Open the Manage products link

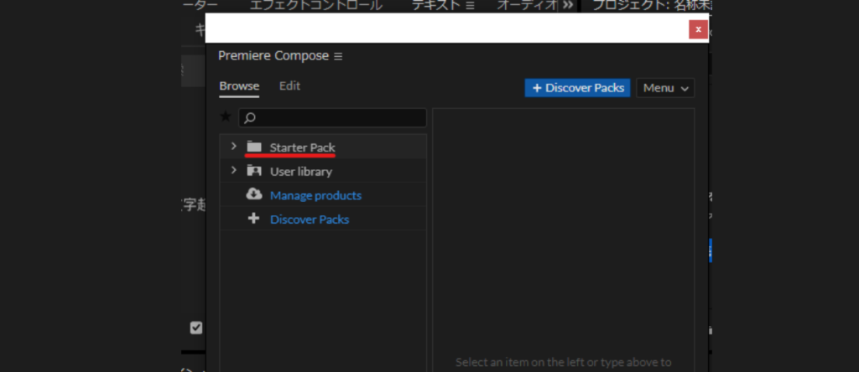coord(315,195)
